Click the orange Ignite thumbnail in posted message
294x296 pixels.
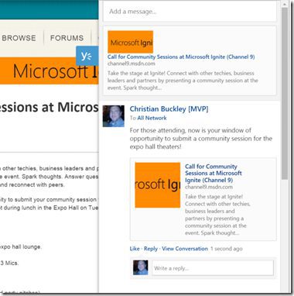(158, 185)
